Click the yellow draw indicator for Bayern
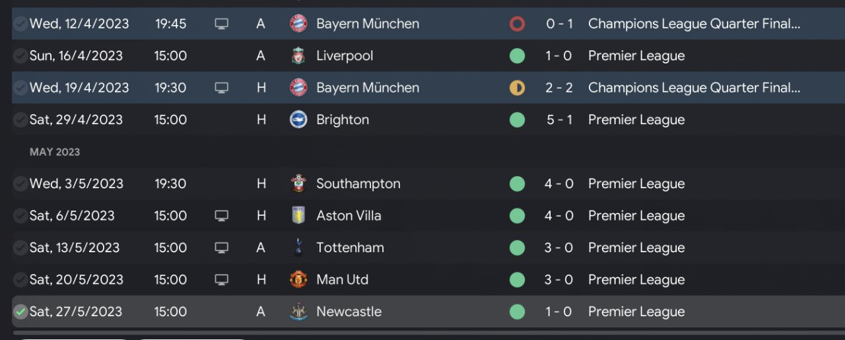Viewport: 845px width, 340px height. tap(517, 88)
